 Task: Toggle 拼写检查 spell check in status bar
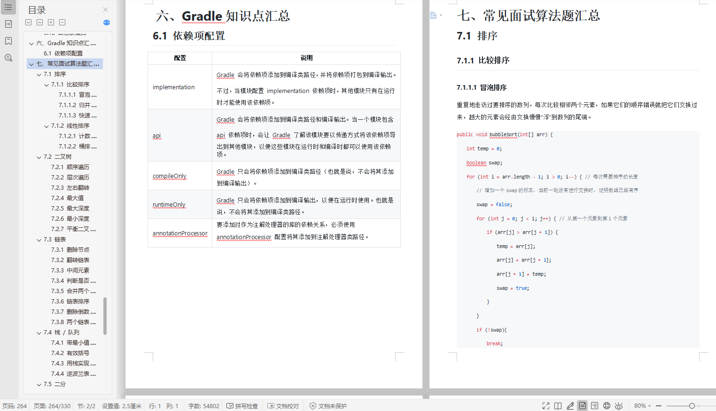[242, 406]
